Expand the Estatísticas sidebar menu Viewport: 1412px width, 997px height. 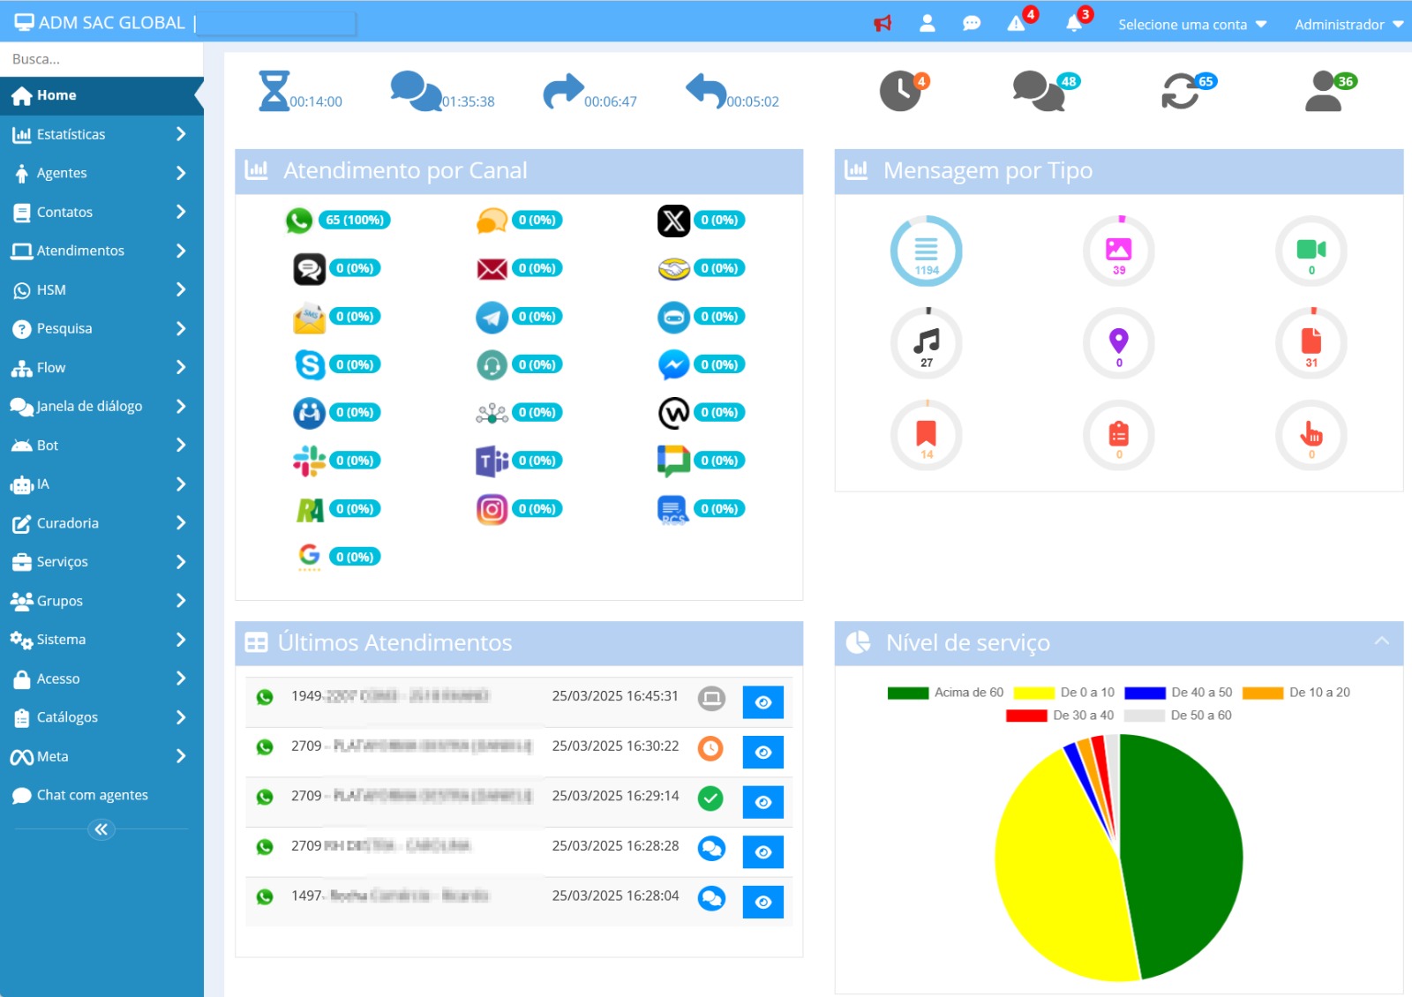click(x=101, y=134)
